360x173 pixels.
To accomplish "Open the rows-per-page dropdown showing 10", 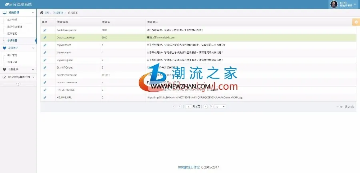I will point(220,107).
